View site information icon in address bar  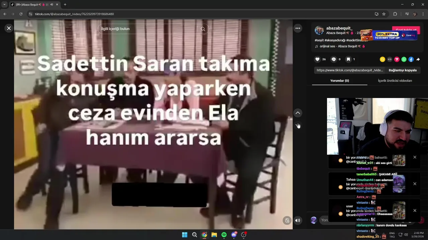click(x=30, y=14)
